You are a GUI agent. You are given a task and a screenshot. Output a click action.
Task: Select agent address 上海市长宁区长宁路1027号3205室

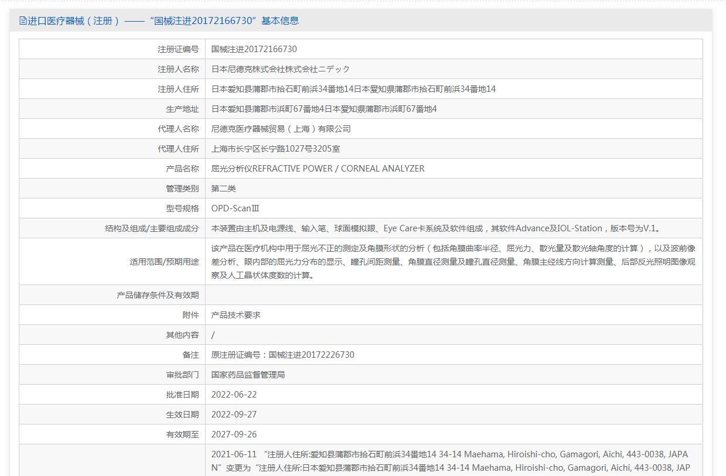pos(276,149)
